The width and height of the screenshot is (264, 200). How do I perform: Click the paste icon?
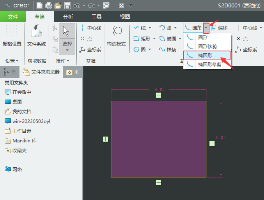(x=55, y=50)
